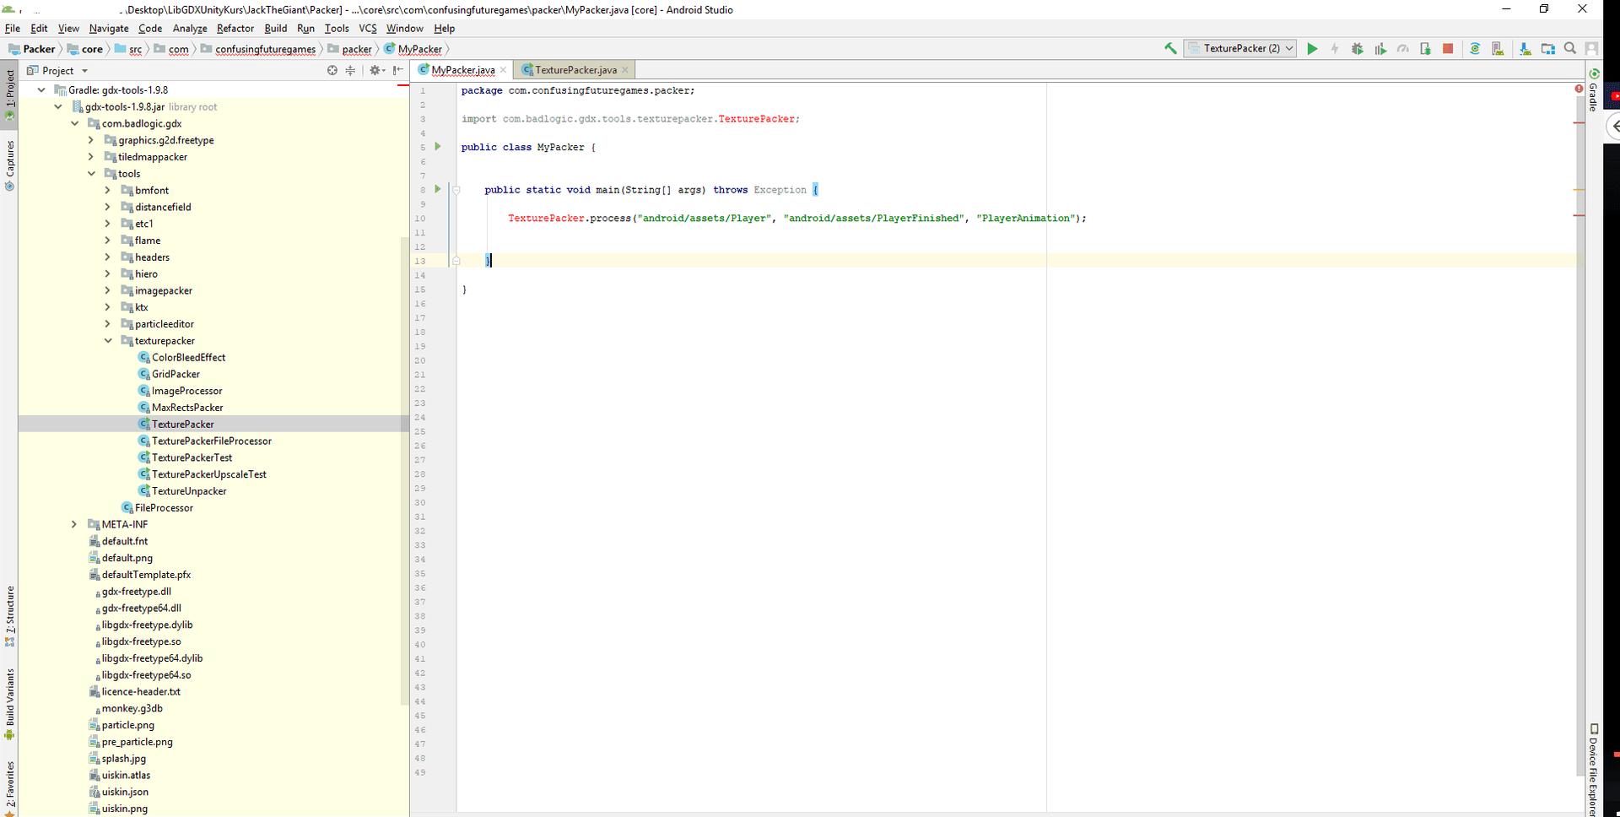Viewport: 1620px width, 817px height.
Task: Expand the tiledmappacker package
Action: (91, 157)
